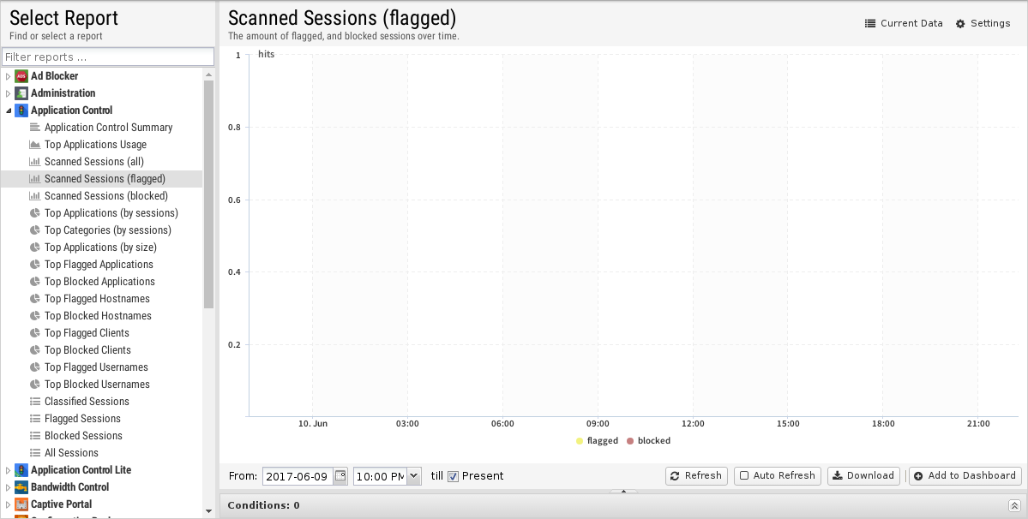
Task: Open the Scanned Sessions (blocked) report
Action: [105, 195]
